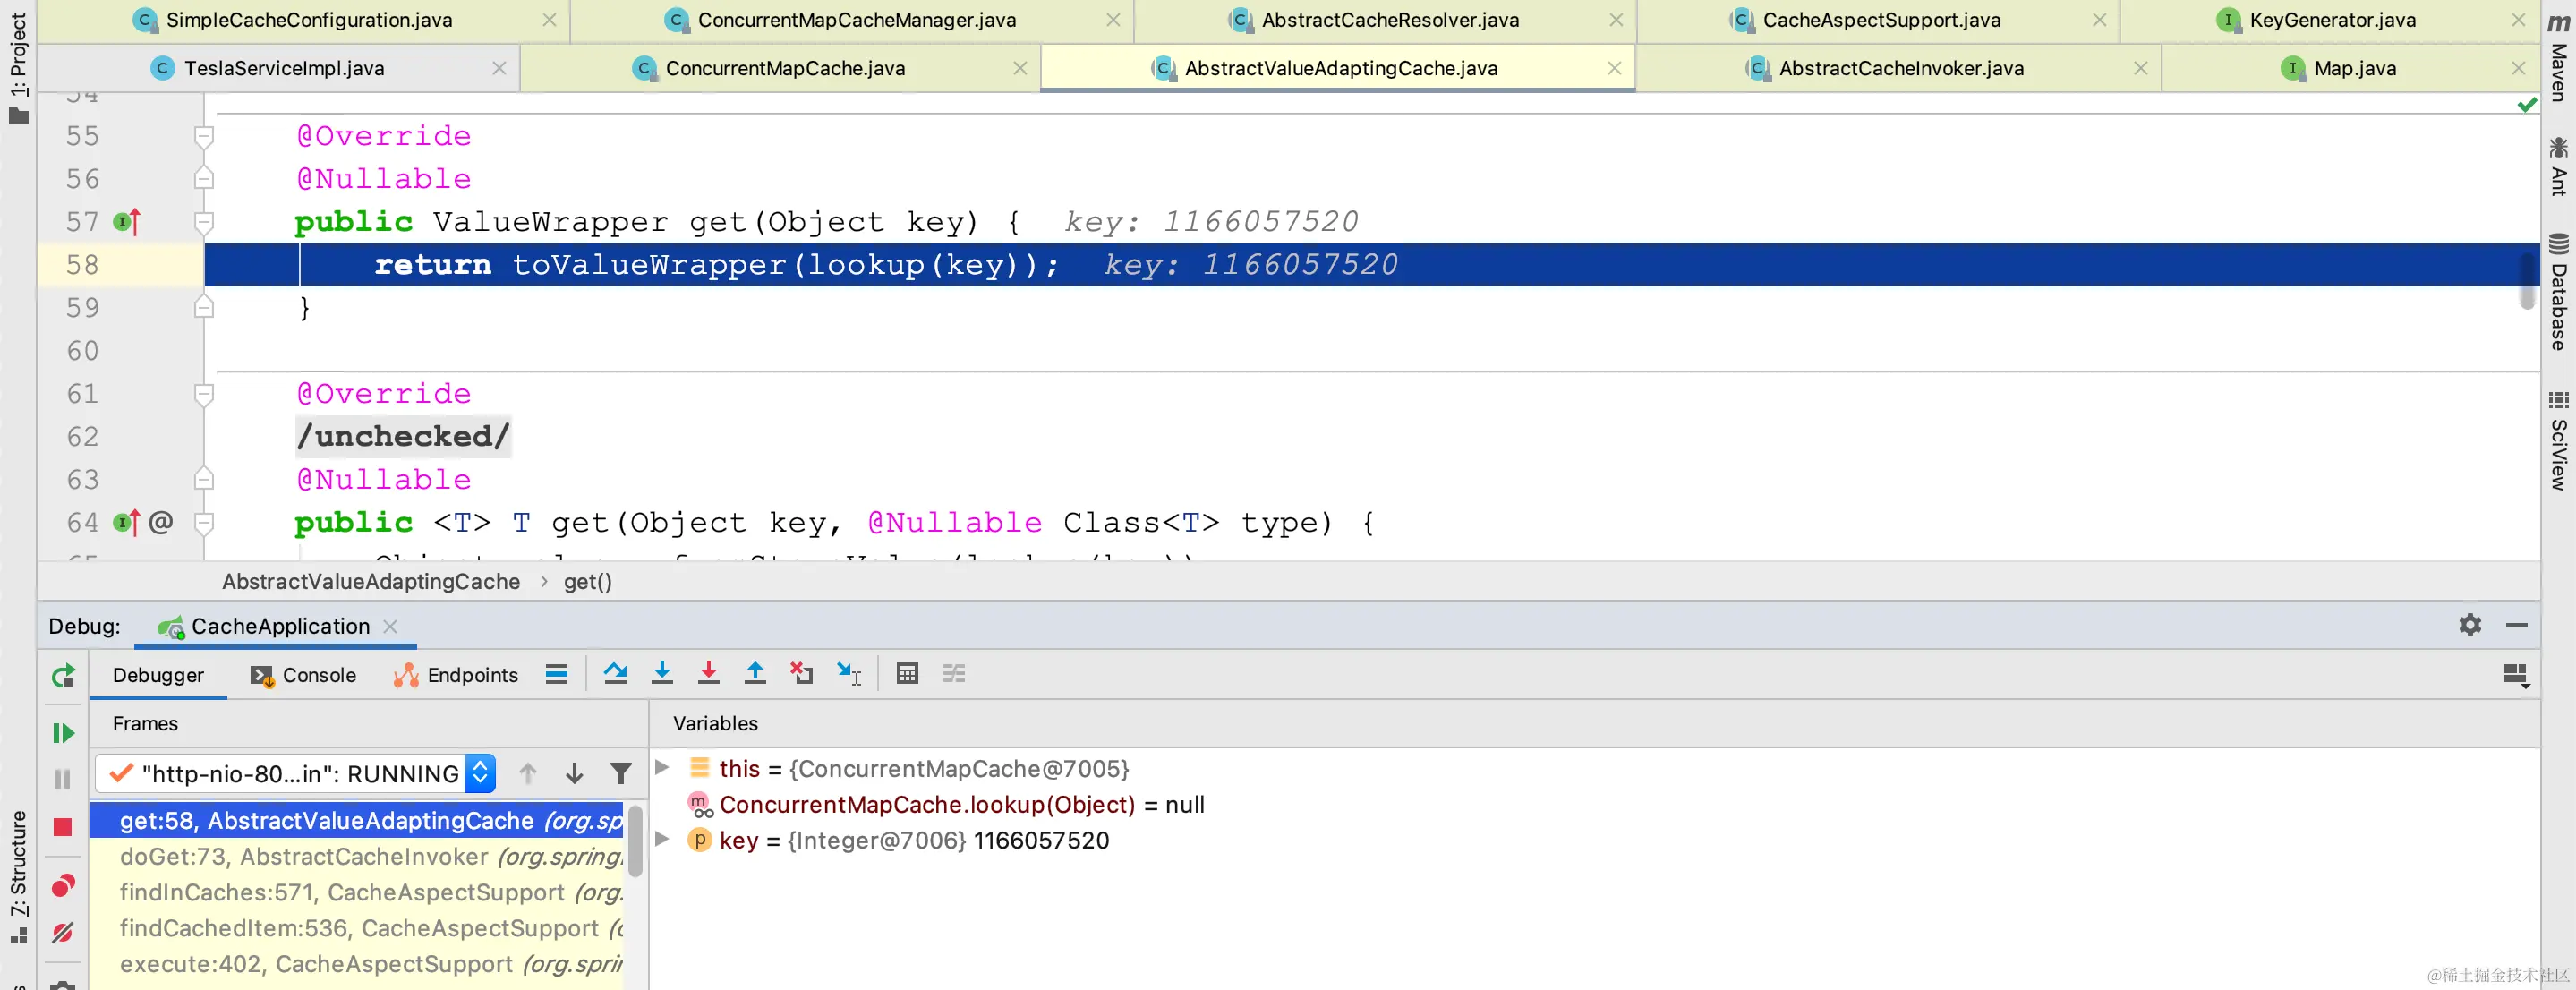Click the Run to Cursor icon
The height and width of the screenshot is (990, 2576).
[x=848, y=674]
